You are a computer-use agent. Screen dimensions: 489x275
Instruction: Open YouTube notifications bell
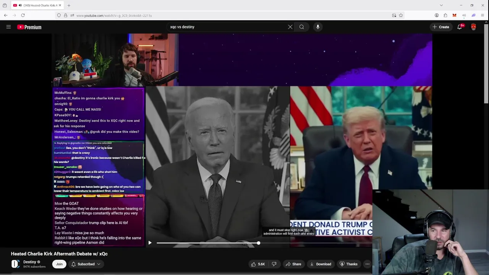[x=460, y=27]
